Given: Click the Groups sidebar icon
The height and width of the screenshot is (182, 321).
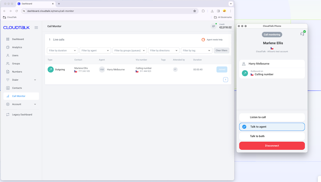Looking at the screenshot, I should click(x=8, y=63).
